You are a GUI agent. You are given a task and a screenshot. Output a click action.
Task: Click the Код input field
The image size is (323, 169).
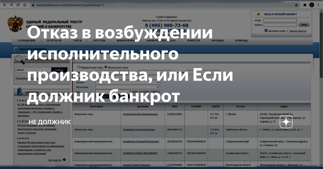113,92
